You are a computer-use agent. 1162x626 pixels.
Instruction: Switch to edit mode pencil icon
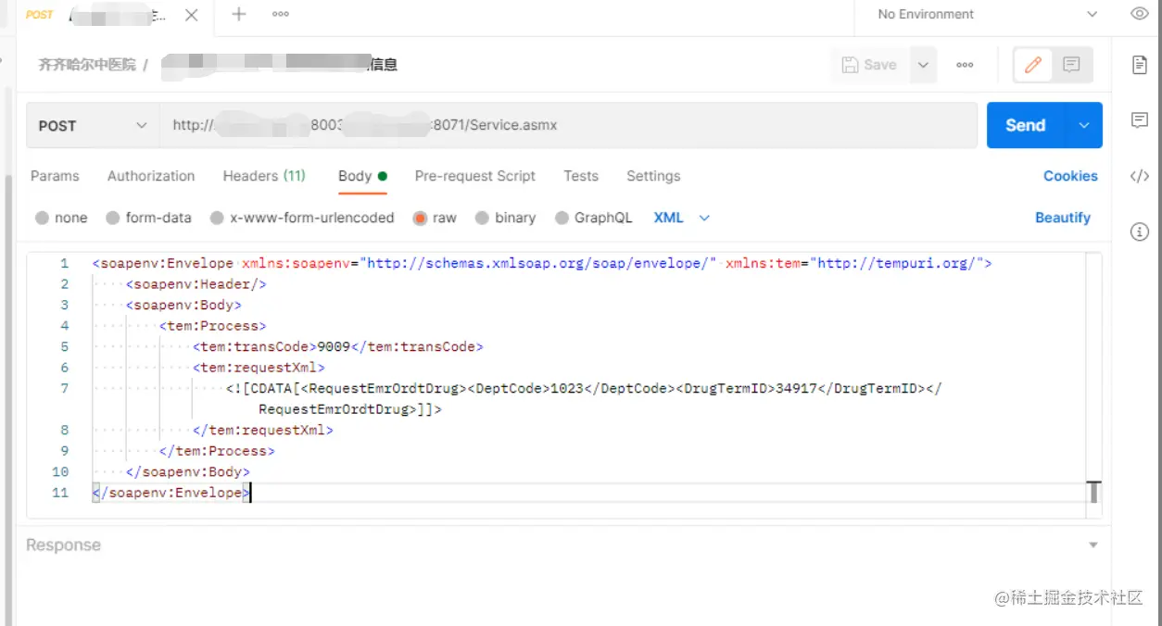coord(1033,65)
